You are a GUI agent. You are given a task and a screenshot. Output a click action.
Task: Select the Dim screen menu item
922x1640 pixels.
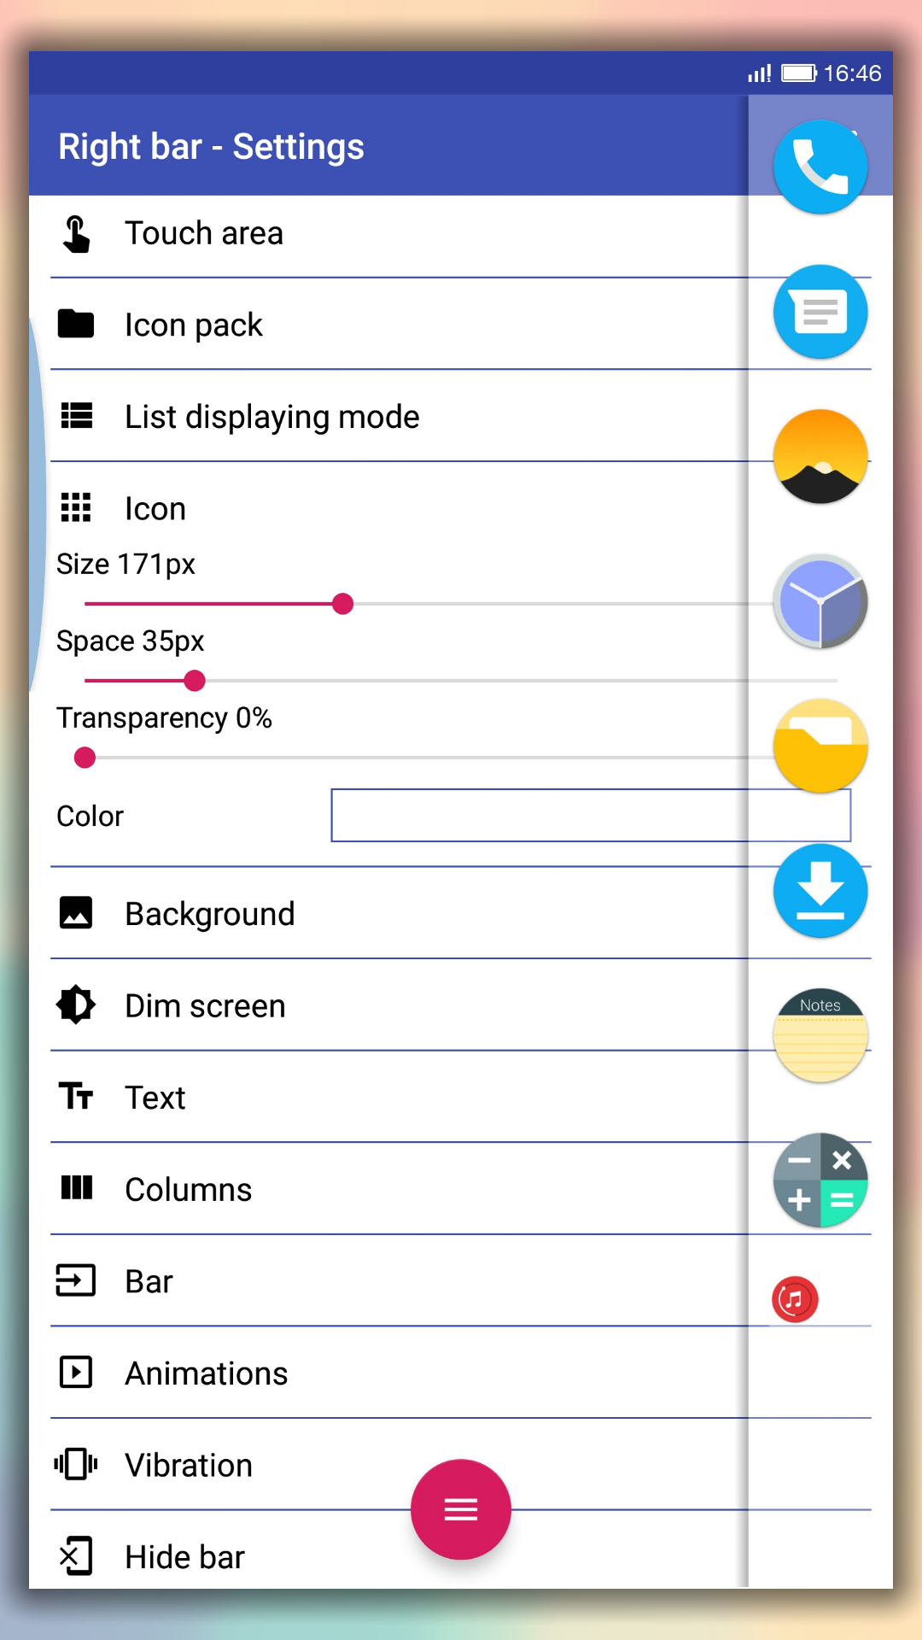(205, 1006)
